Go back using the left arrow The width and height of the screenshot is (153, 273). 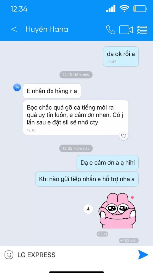[14, 29]
